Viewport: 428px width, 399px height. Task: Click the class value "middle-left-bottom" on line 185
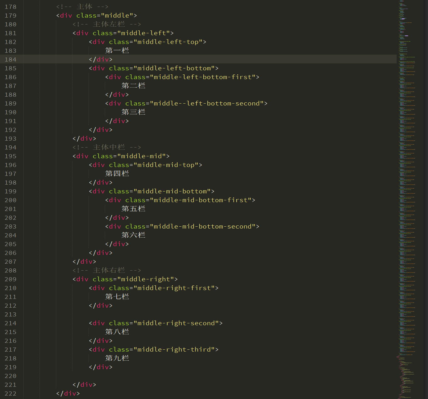[x=174, y=68]
